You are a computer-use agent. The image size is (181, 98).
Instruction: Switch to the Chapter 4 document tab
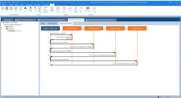pos(101,20)
